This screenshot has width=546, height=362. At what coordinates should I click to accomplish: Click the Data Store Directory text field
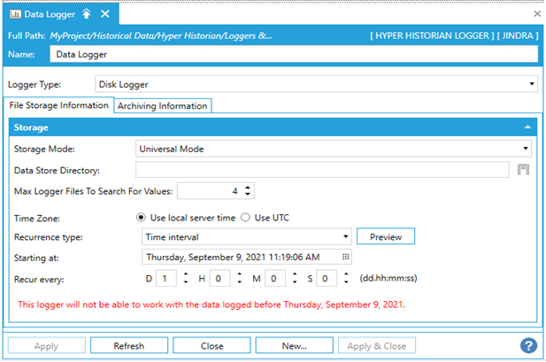pos(322,170)
